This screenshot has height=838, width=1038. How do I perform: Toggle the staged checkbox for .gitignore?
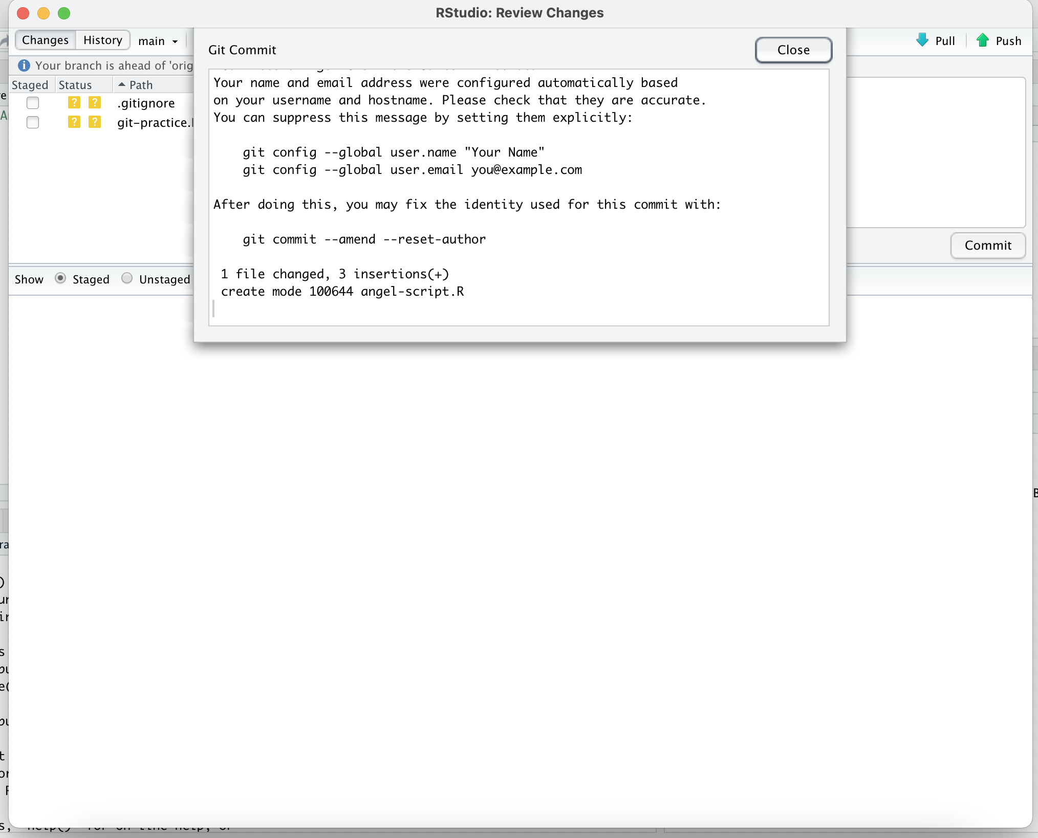click(x=32, y=102)
